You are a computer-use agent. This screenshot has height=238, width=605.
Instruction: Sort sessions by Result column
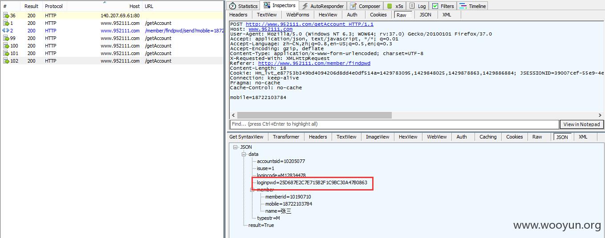pos(31,6)
